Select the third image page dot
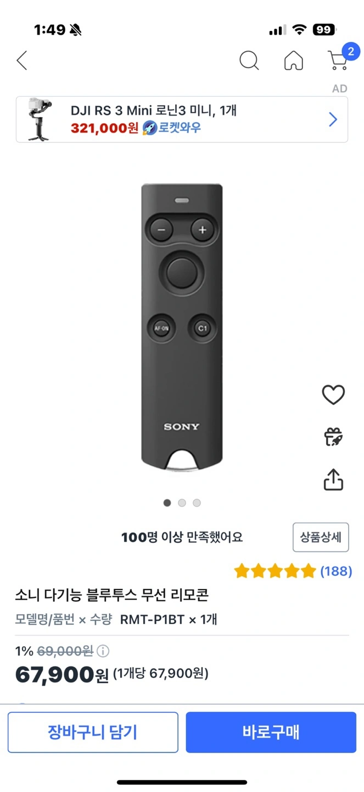This screenshot has height=792, width=364. point(197,503)
